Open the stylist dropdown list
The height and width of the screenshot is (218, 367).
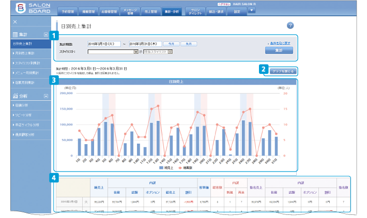[x=136, y=52]
